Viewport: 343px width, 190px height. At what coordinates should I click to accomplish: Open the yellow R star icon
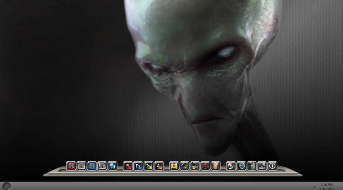174,166
